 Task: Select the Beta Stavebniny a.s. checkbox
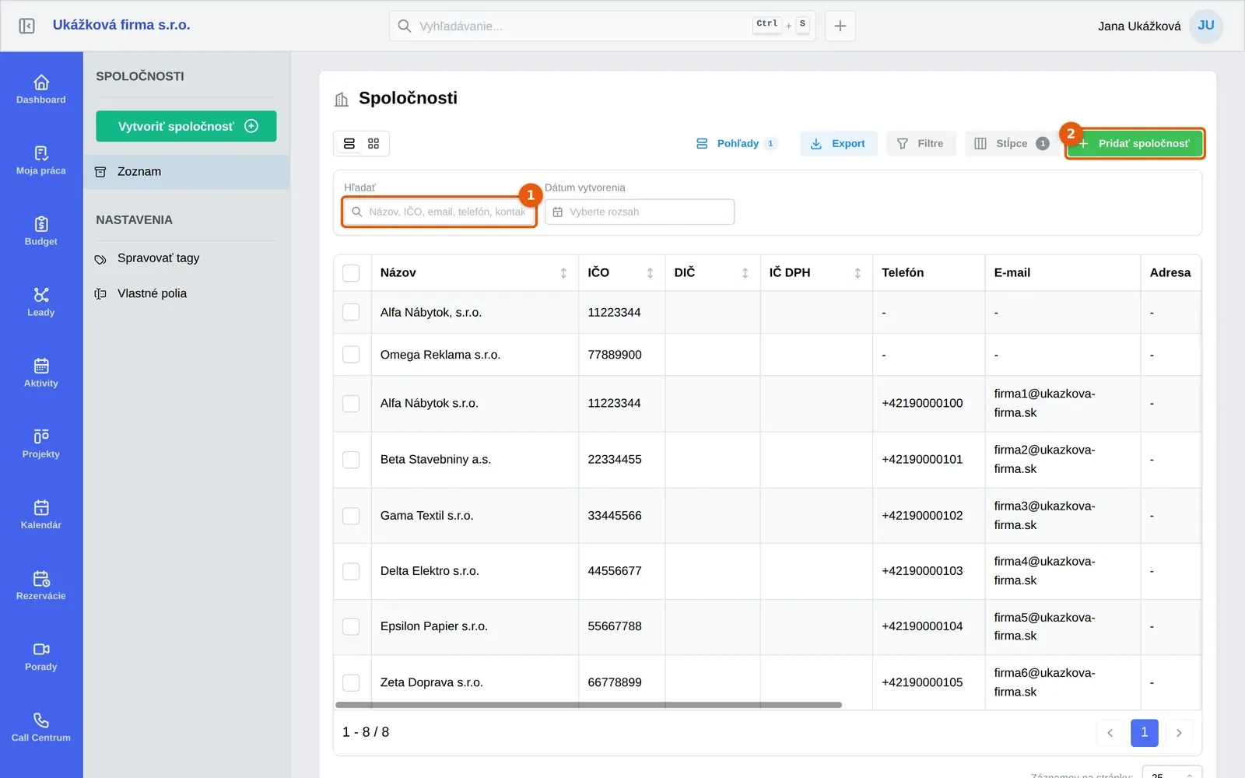tap(351, 459)
